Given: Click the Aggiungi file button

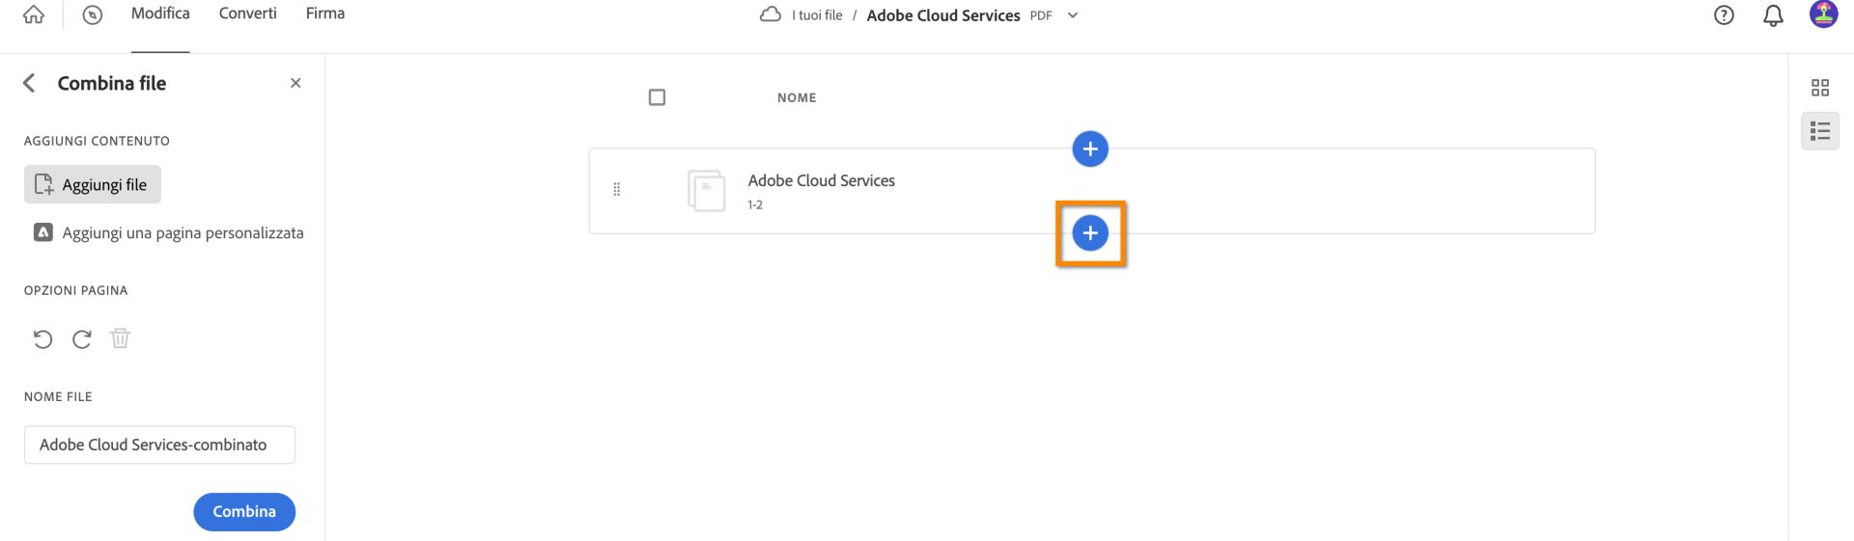Looking at the screenshot, I should click(93, 184).
